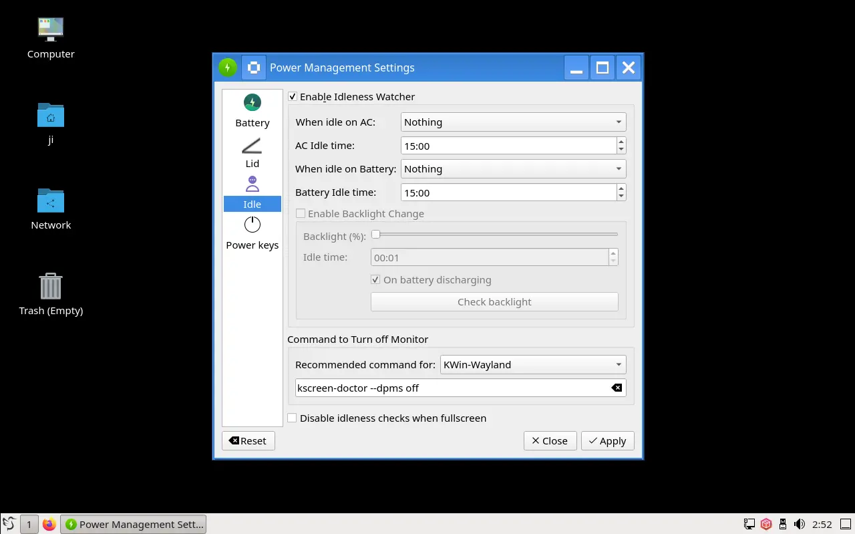Expand the When idle on AC dropdown
855x534 pixels.
point(513,122)
